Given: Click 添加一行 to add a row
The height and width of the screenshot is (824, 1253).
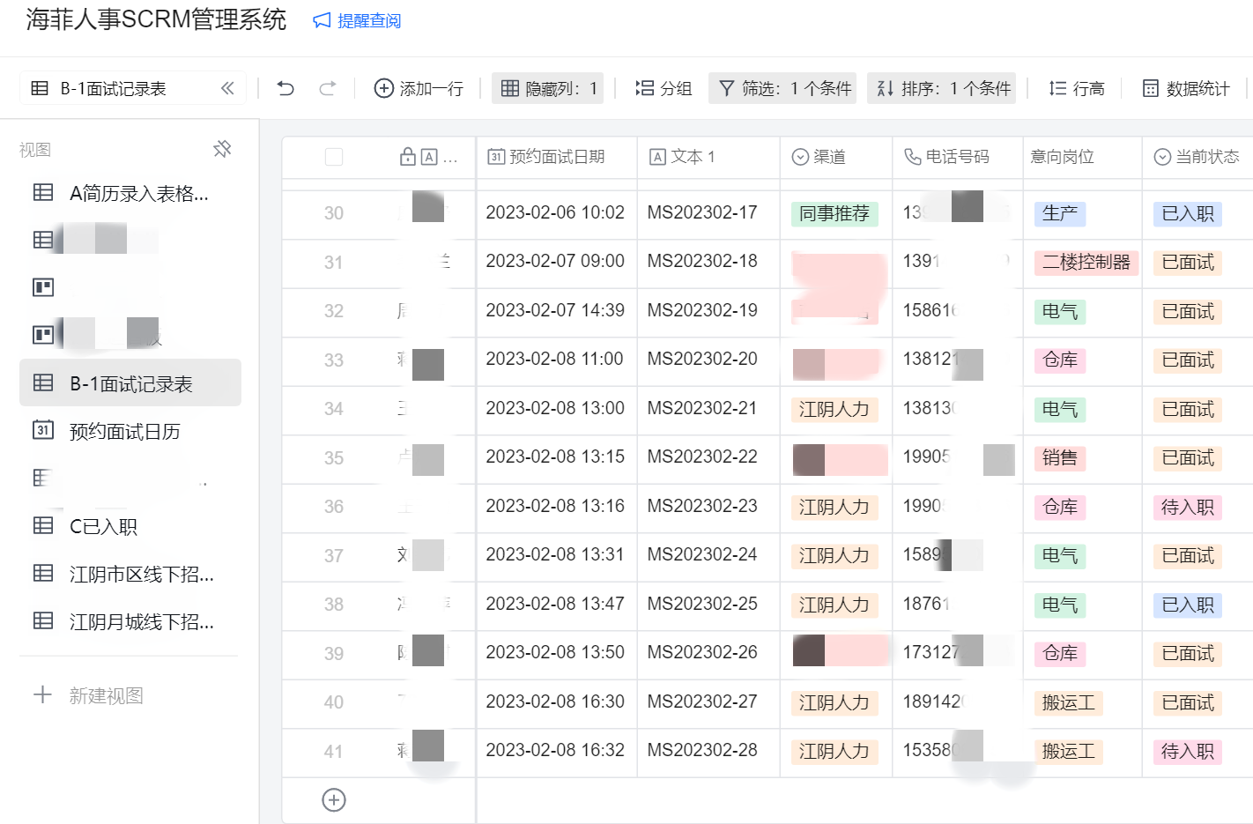Looking at the screenshot, I should (419, 88).
